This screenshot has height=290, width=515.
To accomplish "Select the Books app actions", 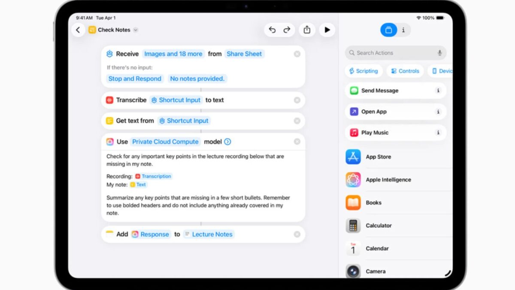I will 373,202.
